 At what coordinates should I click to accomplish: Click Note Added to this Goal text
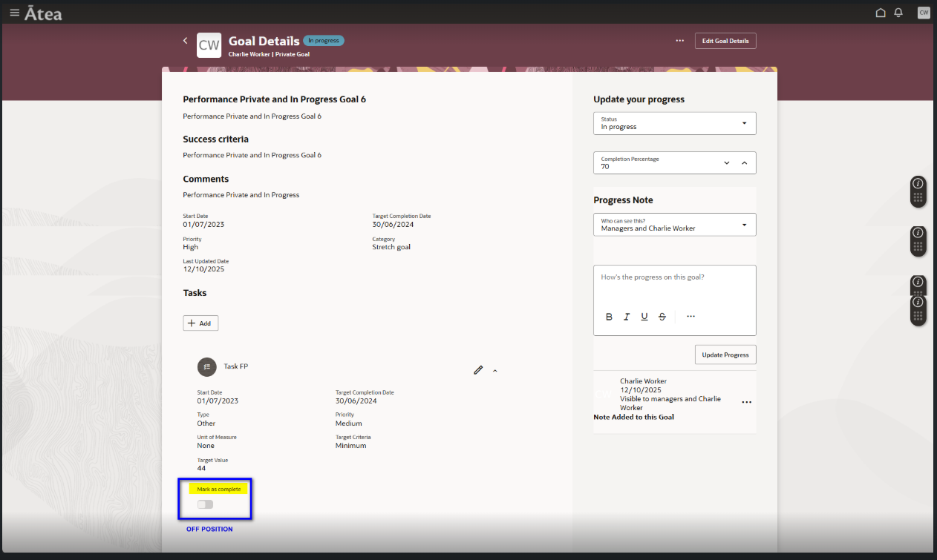pyautogui.click(x=634, y=418)
